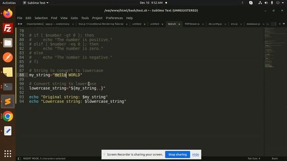
Task: Open the Tools menu
Action: pos(85,18)
